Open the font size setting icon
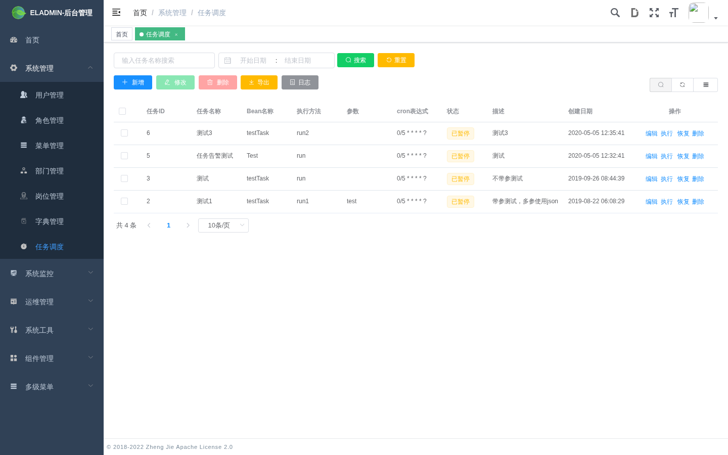The image size is (728, 455). 673,13
